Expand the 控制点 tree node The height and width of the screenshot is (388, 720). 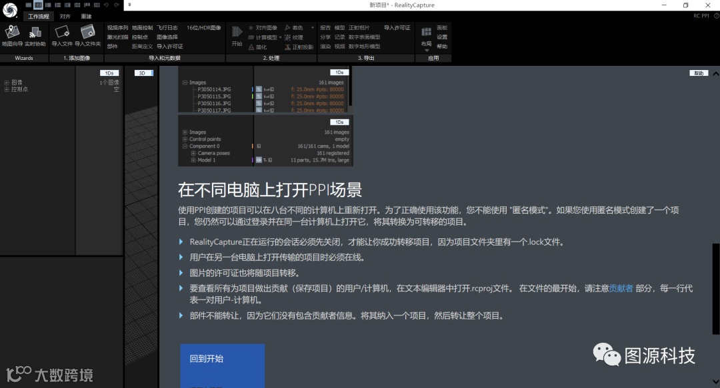[x=7, y=89]
